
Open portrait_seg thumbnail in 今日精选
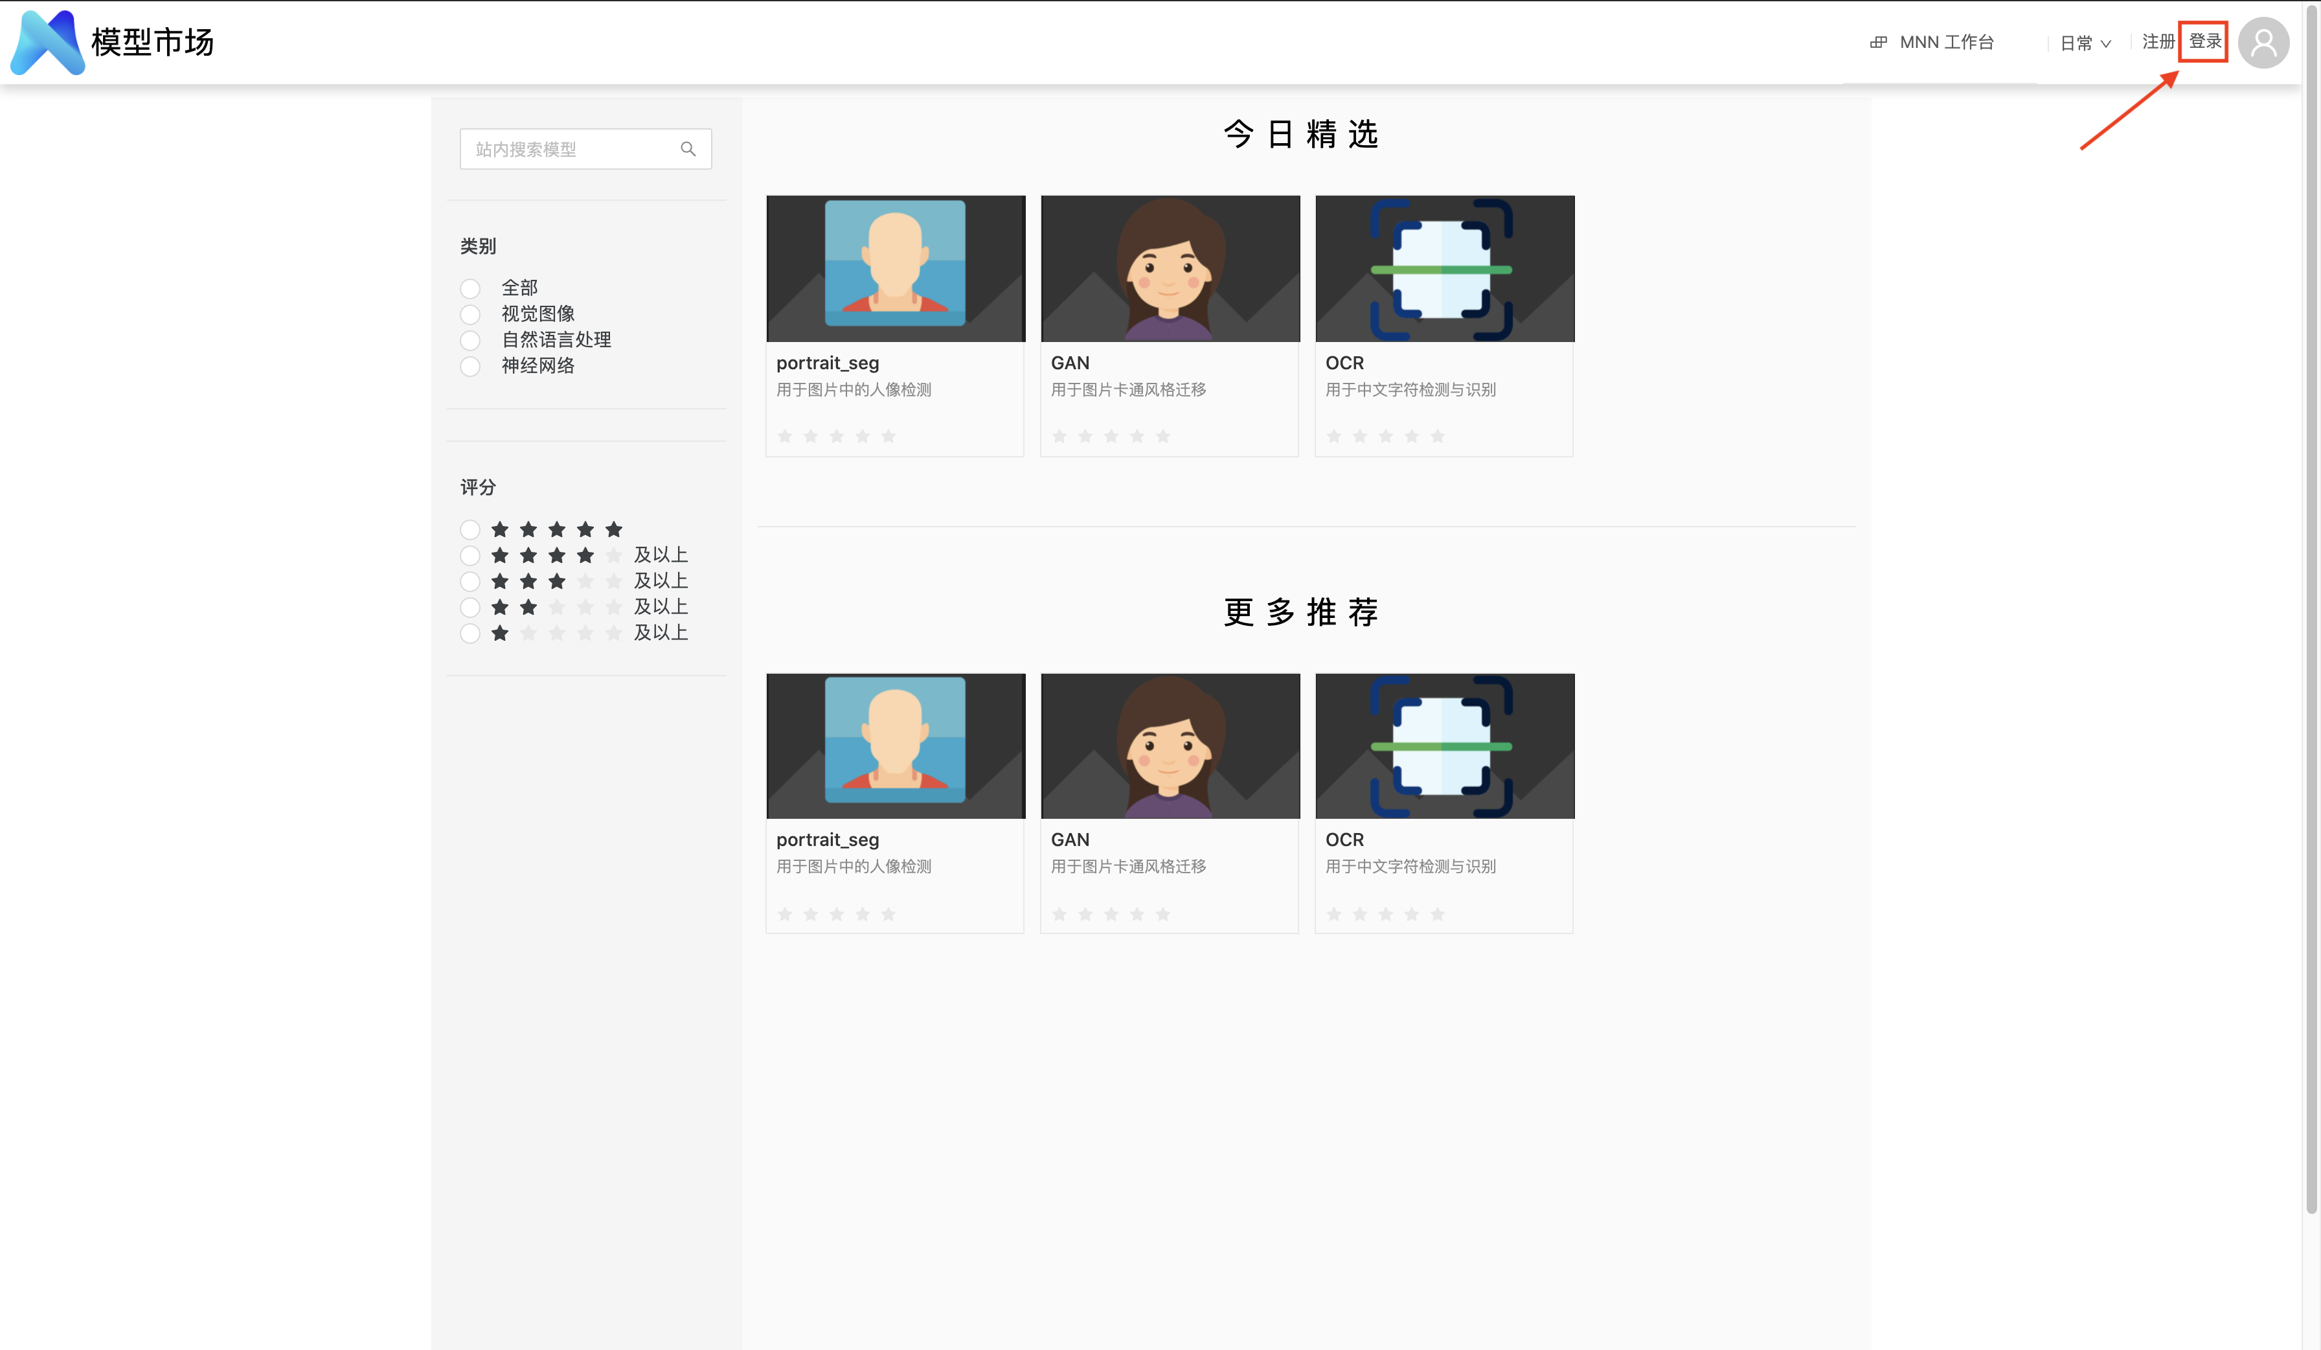pyautogui.click(x=895, y=268)
